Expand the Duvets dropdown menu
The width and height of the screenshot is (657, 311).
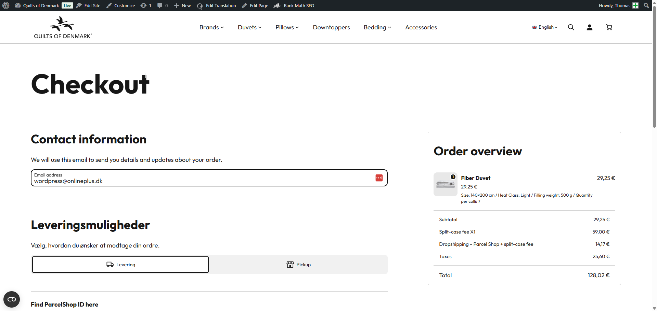coord(249,27)
